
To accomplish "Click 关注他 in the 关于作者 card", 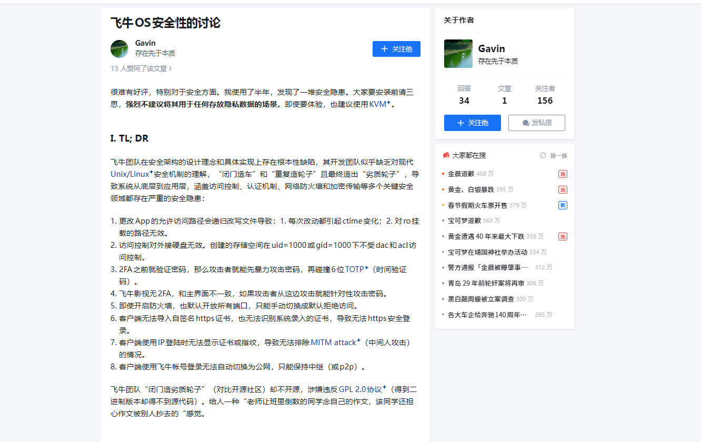I will coord(473,123).
